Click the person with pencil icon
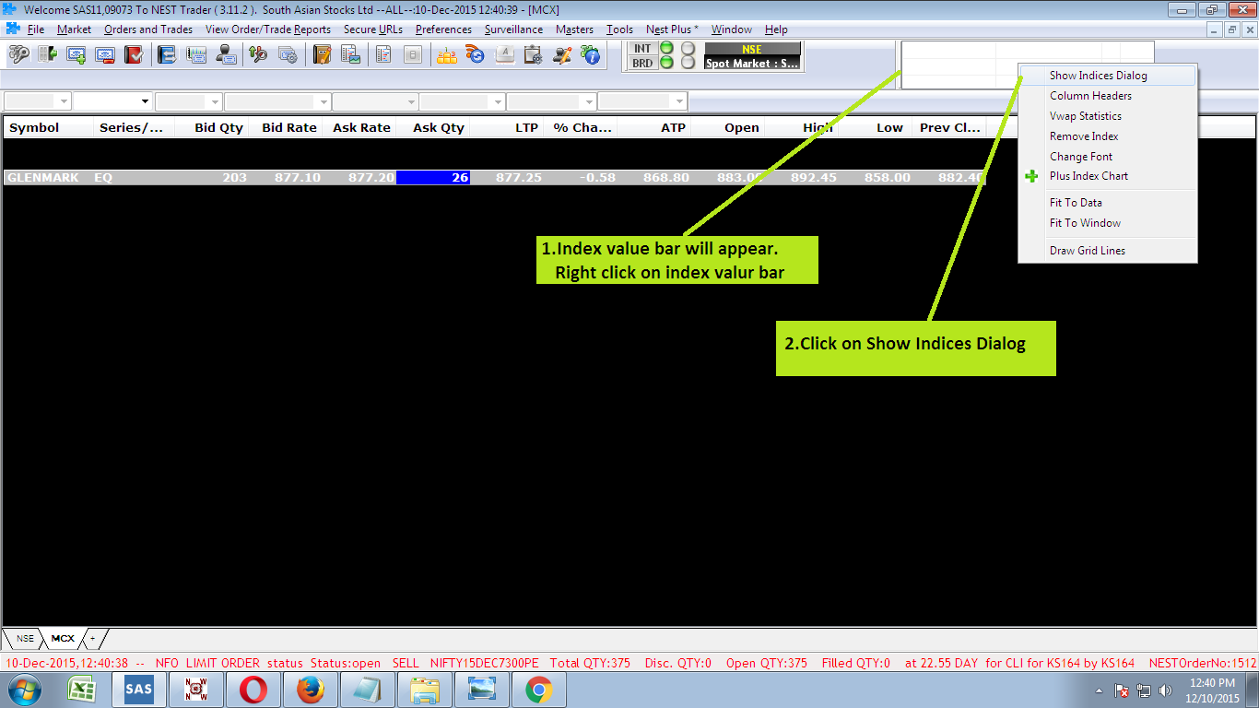Screen dimensions: 1259x708 (x=561, y=55)
